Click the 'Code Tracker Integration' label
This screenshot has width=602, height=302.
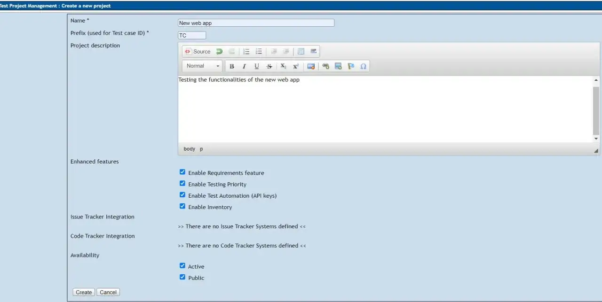tap(103, 236)
